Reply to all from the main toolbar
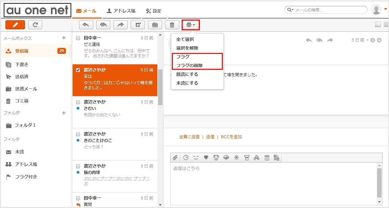This screenshot has width=389, height=208. tap(103, 25)
